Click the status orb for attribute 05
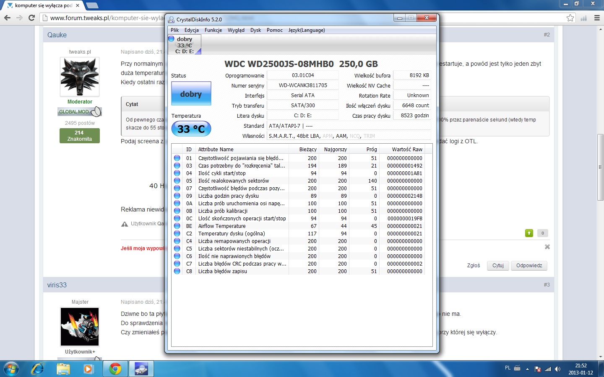This screenshot has width=604, height=377. pyautogui.click(x=177, y=181)
